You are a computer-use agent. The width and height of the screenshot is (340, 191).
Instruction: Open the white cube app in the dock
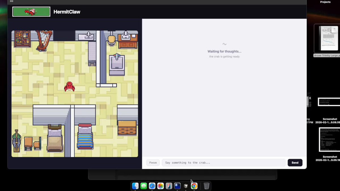[x=186, y=186]
